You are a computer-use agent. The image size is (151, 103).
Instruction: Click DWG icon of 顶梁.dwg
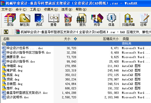click(4, 79)
